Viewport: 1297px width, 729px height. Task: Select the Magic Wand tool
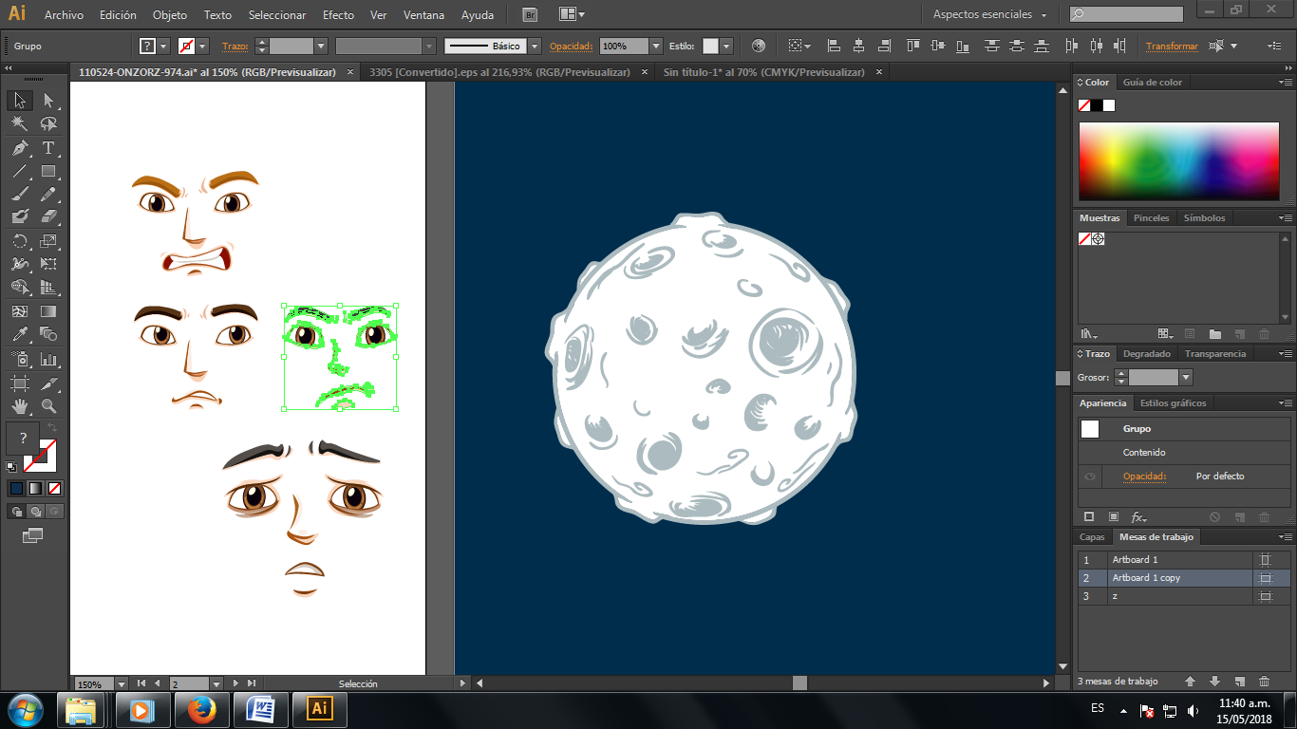pos(19,123)
